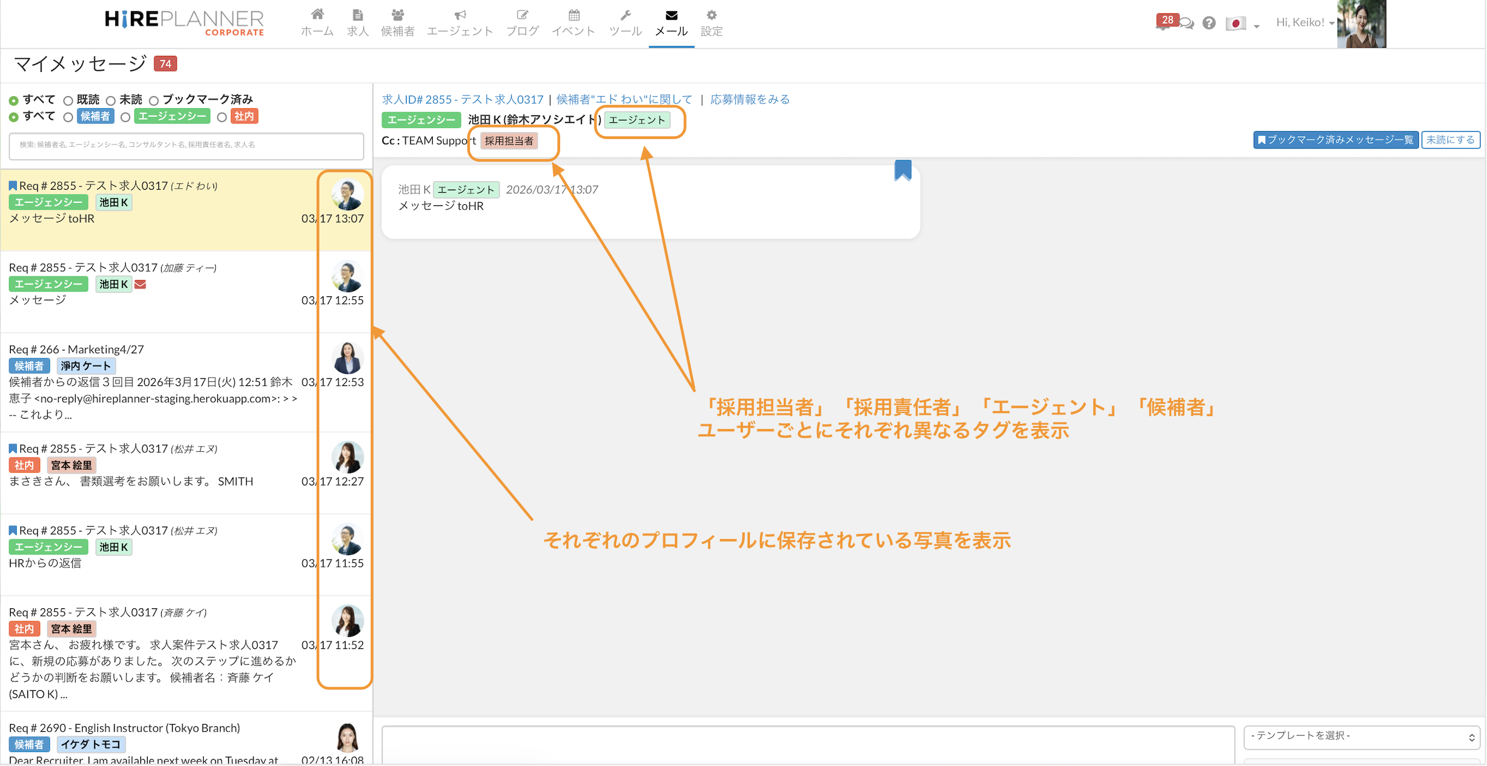Open the テンプレートを選択 dropdown
This screenshot has height=766, width=1487.
coord(1361,736)
